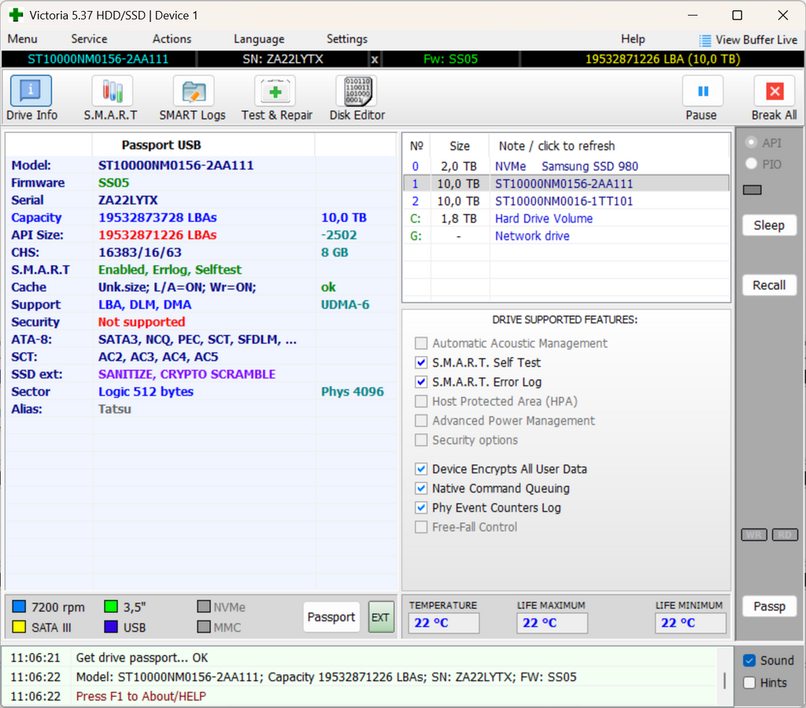Click the Pause icon
806x708 pixels.
703,91
